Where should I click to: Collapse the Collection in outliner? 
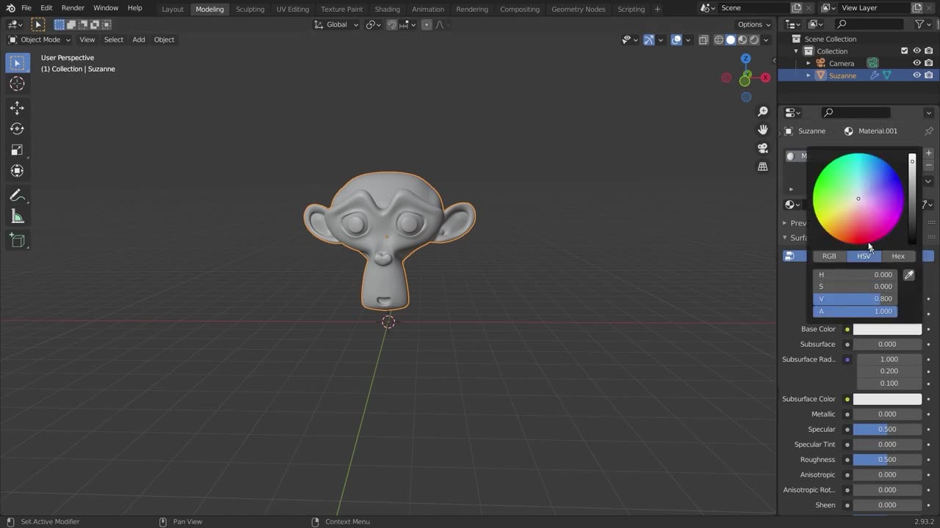point(796,51)
